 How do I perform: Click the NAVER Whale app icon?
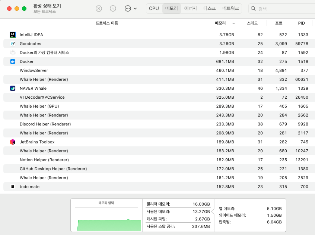click(13, 88)
